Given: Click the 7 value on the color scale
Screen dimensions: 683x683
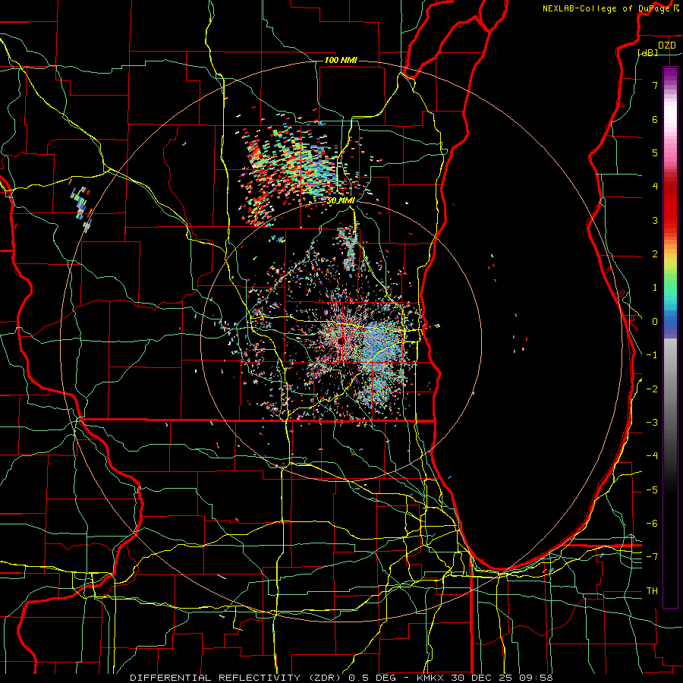Looking at the screenshot, I should [x=655, y=85].
